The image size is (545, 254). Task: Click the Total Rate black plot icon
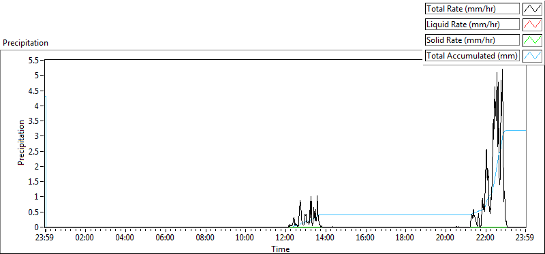coord(532,9)
